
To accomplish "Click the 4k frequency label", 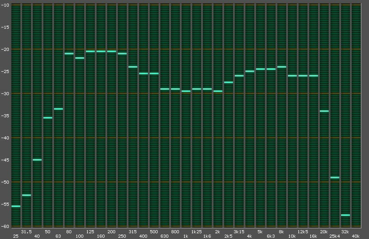I will tap(249, 236).
